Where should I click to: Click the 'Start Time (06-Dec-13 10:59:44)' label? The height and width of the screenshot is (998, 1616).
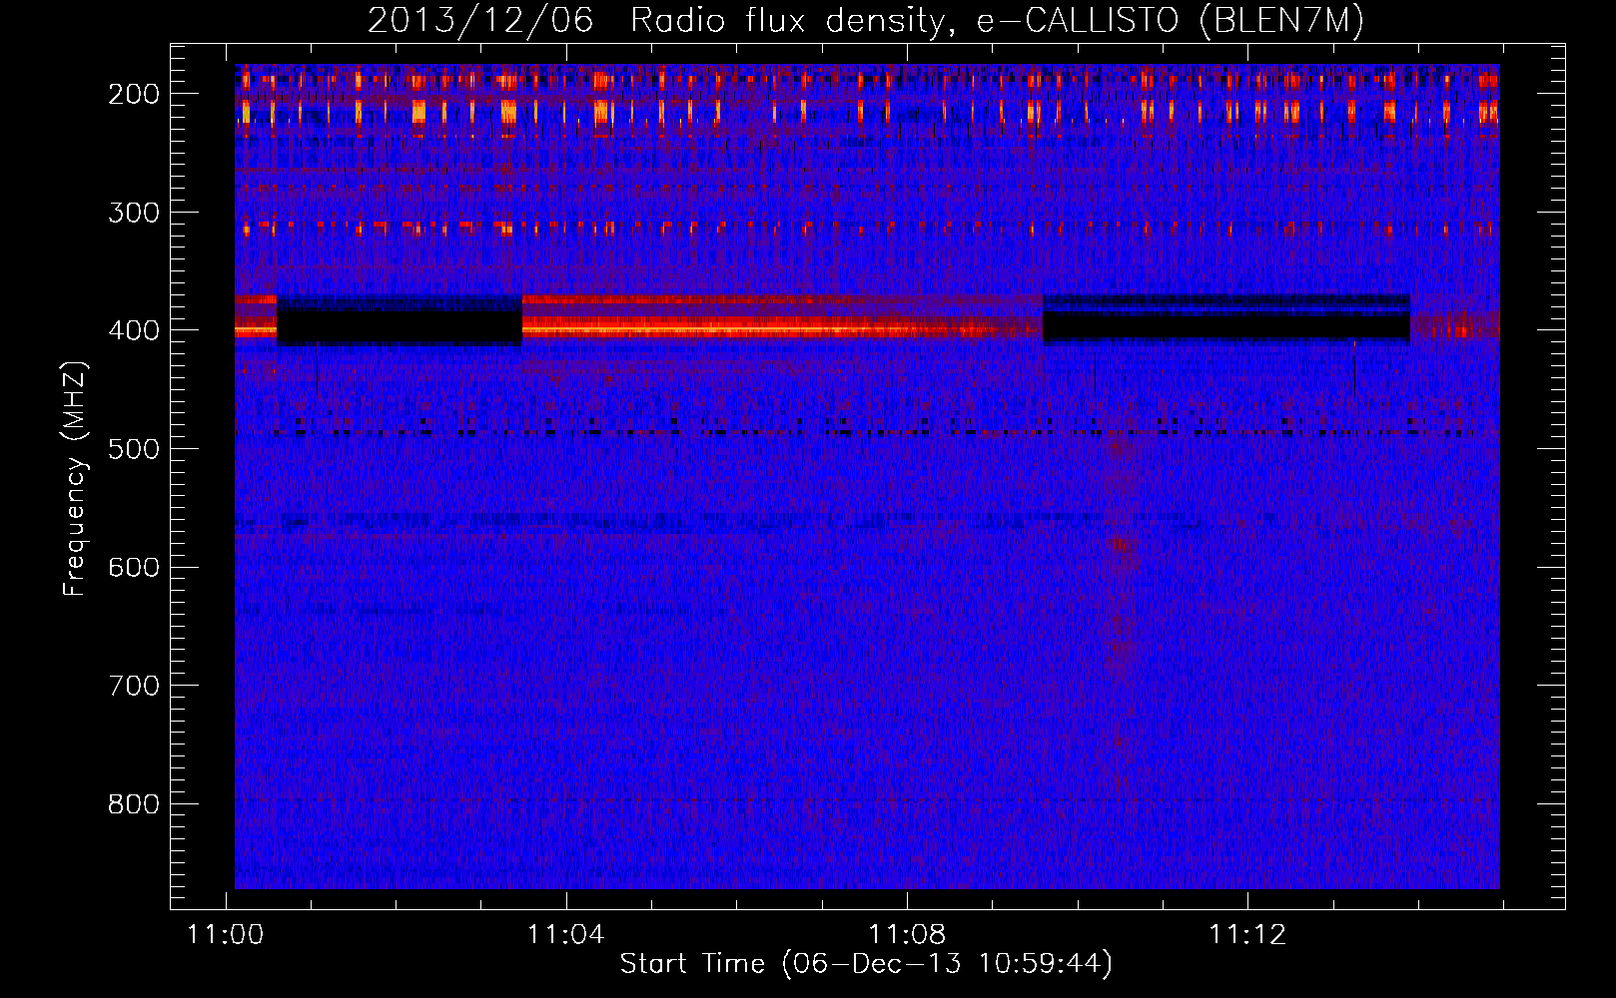(866, 964)
